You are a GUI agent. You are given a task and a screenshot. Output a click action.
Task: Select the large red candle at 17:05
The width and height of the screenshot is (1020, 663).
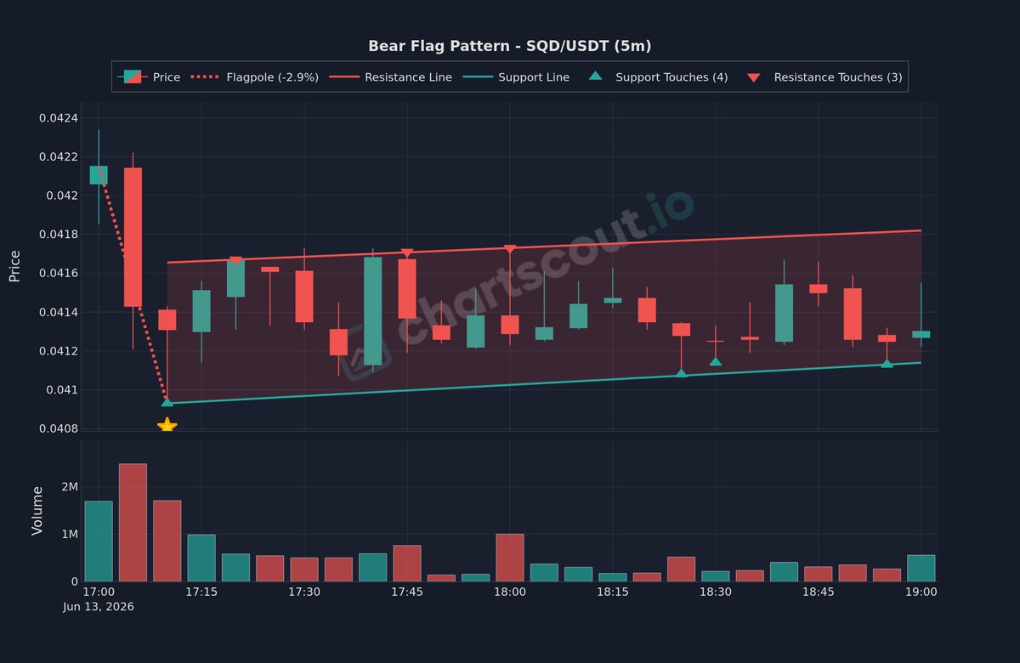click(133, 237)
